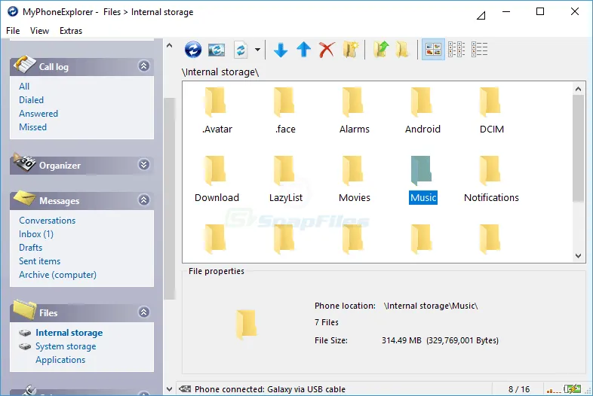The height and width of the screenshot is (396, 593).
Task: Select the DCIM folder
Action: (x=491, y=111)
